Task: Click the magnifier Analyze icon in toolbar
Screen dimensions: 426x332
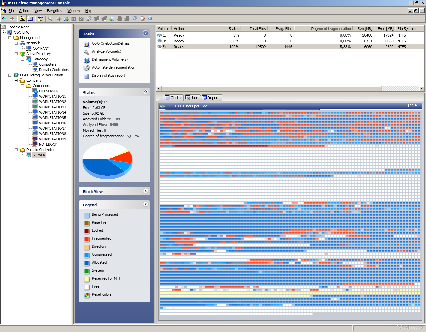Action: pos(50,19)
